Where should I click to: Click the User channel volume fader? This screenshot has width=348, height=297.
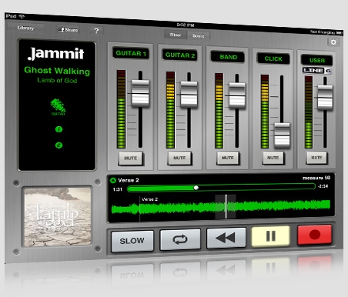(325, 98)
